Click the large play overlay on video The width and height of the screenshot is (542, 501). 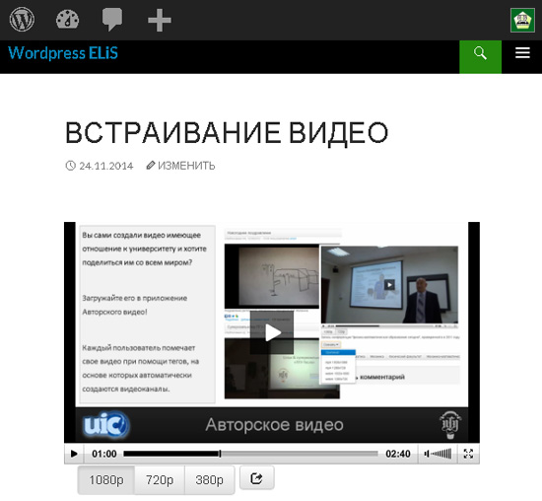272,332
